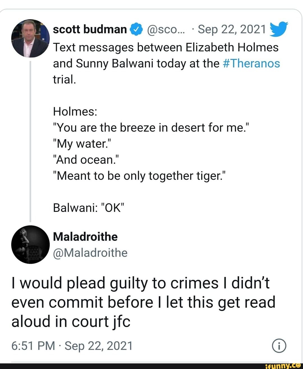Select the Maladroithe display name

pyautogui.click(x=85, y=237)
